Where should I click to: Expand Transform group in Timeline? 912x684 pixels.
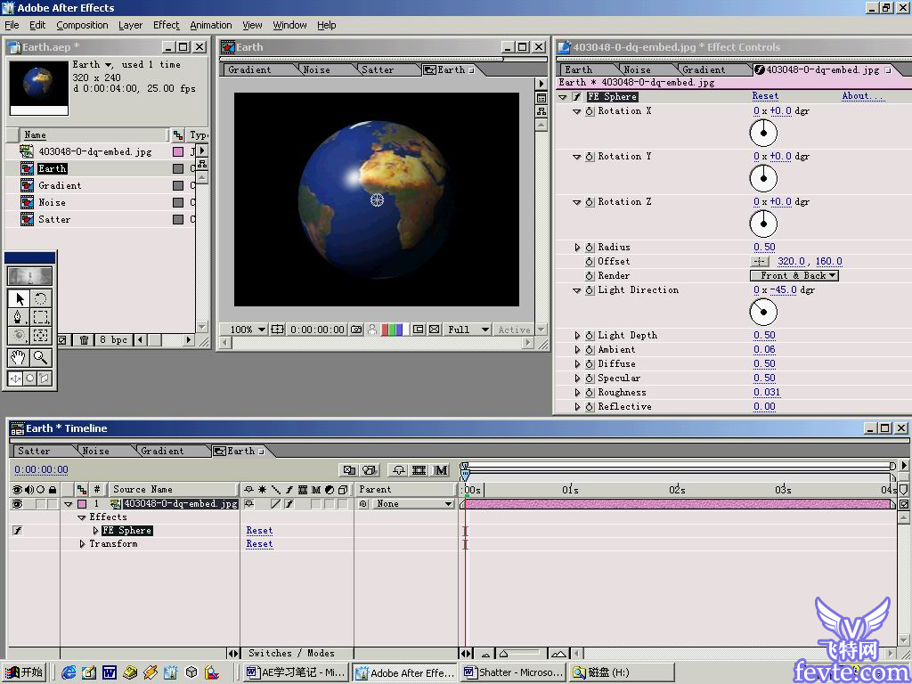tap(82, 544)
